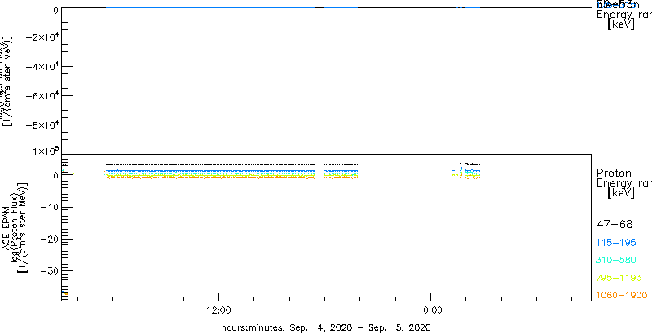The image size is (652, 334).
Task: Select the cyan 310-580 legend entry
Action: 616,261
